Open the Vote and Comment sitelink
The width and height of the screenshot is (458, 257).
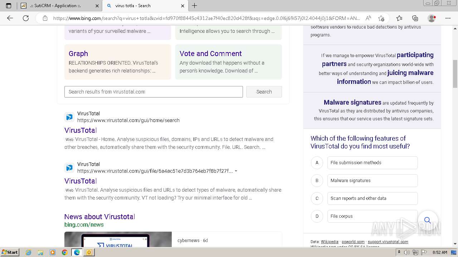click(x=210, y=54)
